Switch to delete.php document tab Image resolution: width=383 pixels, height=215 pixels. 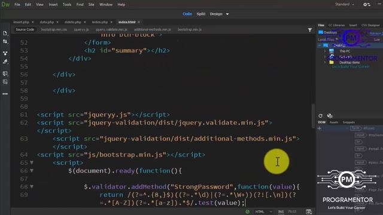tap(73, 22)
